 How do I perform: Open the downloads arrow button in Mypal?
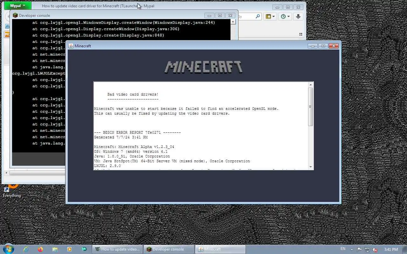[x=298, y=17]
